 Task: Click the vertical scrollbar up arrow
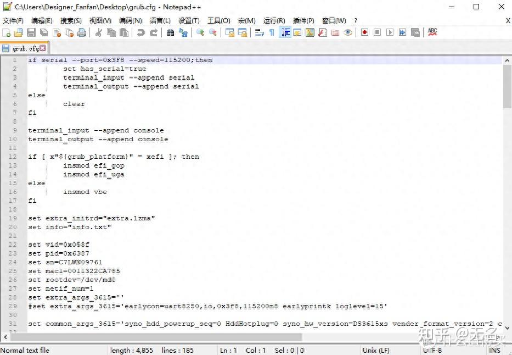tap(507, 60)
